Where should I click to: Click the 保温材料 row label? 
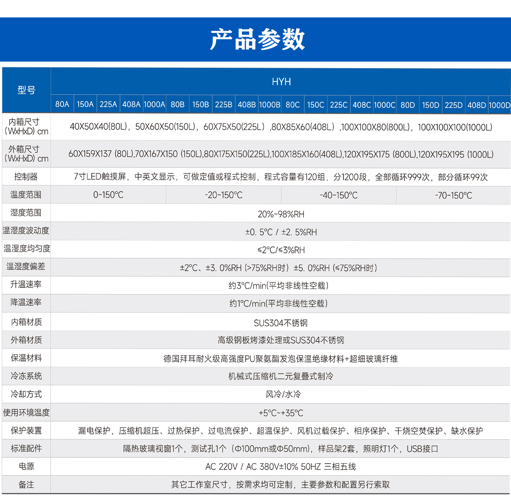[26, 358]
